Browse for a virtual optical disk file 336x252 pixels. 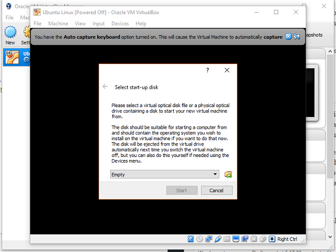coord(228,174)
